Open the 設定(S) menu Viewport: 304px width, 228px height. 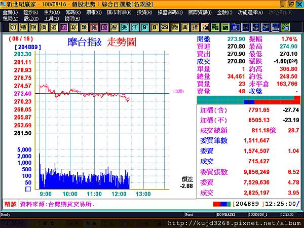31,19
